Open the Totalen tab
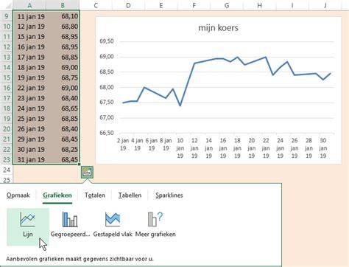The width and height of the screenshot is (349, 267). [95, 195]
